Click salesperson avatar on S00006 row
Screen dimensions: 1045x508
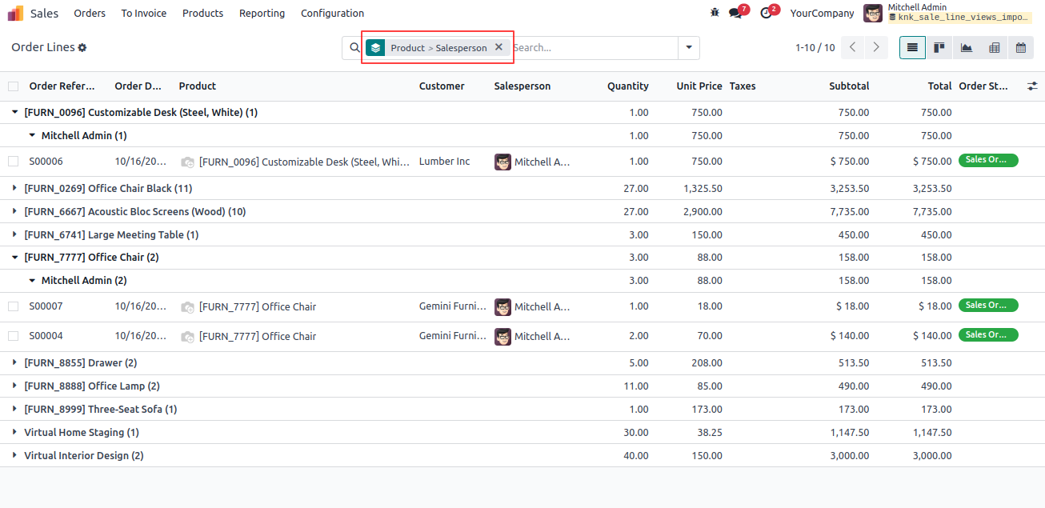point(502,162)
